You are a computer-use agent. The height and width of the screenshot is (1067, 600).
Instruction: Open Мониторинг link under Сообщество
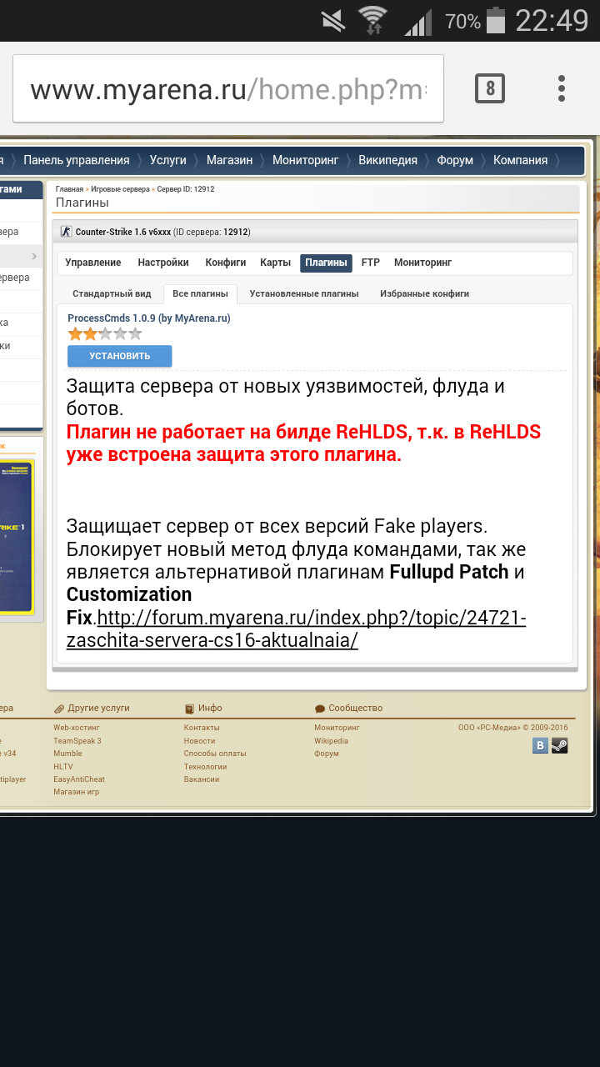pos(336,728)
